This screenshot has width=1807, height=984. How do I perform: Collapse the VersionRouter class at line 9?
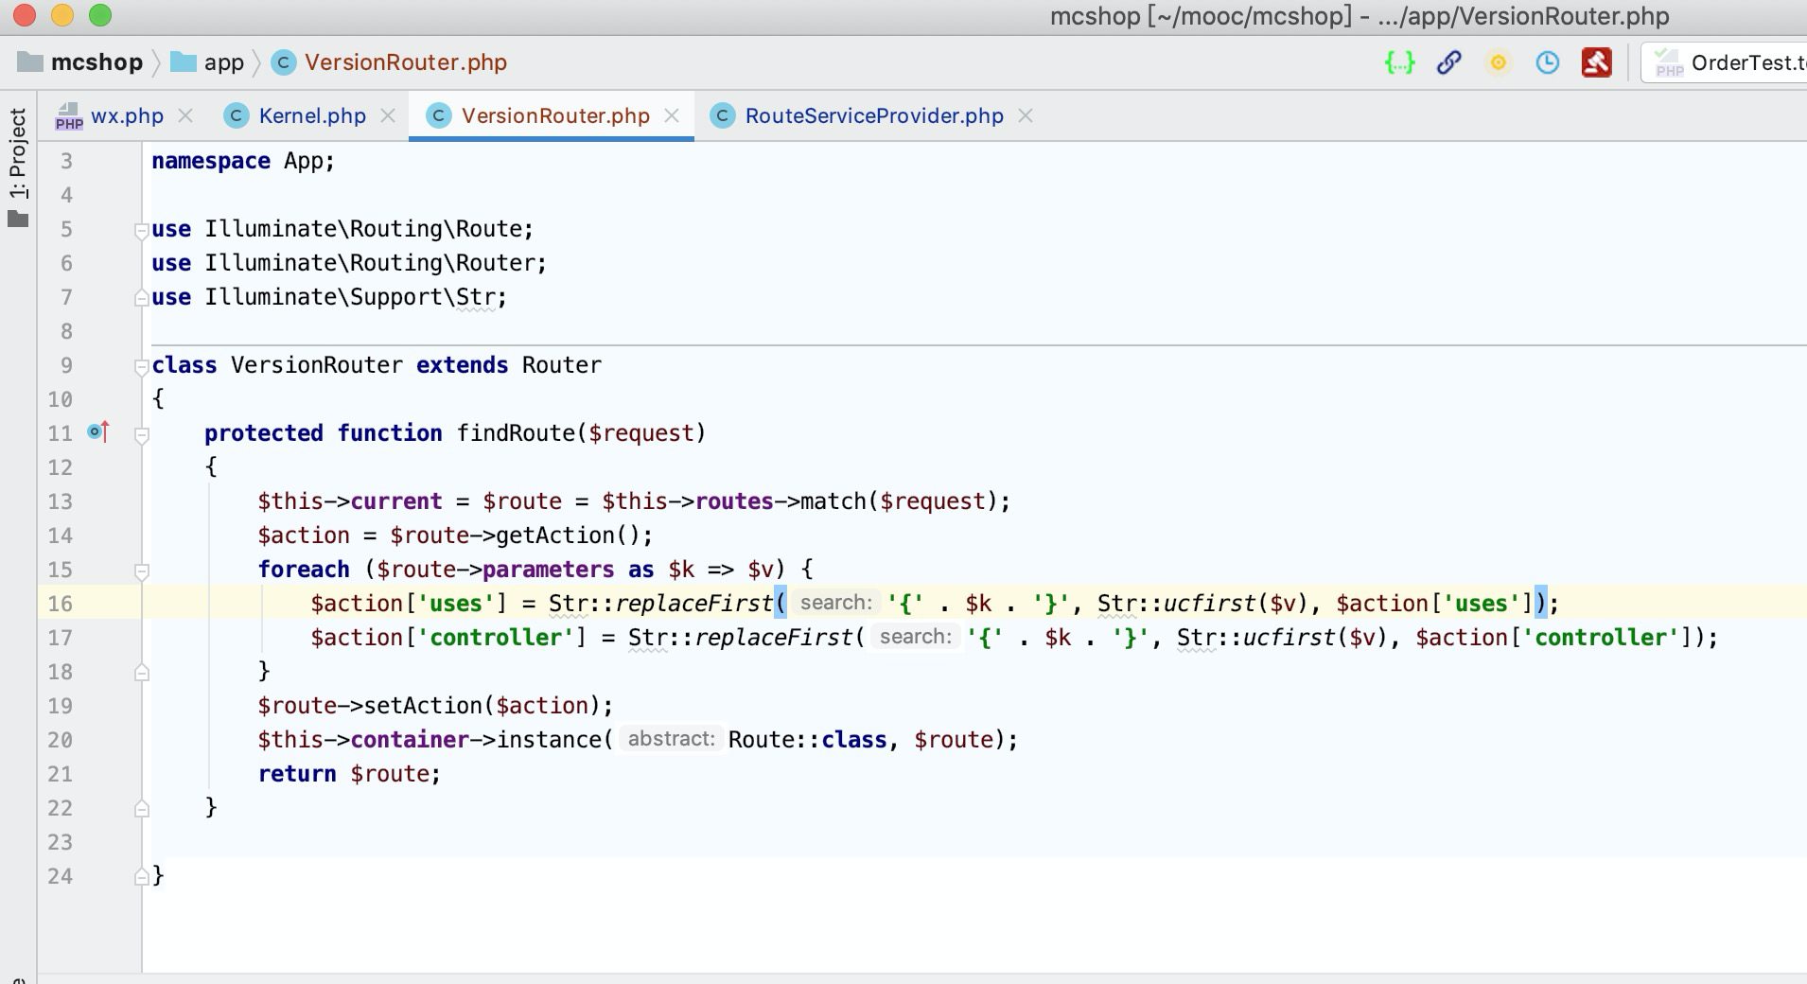tap(142, 366)
